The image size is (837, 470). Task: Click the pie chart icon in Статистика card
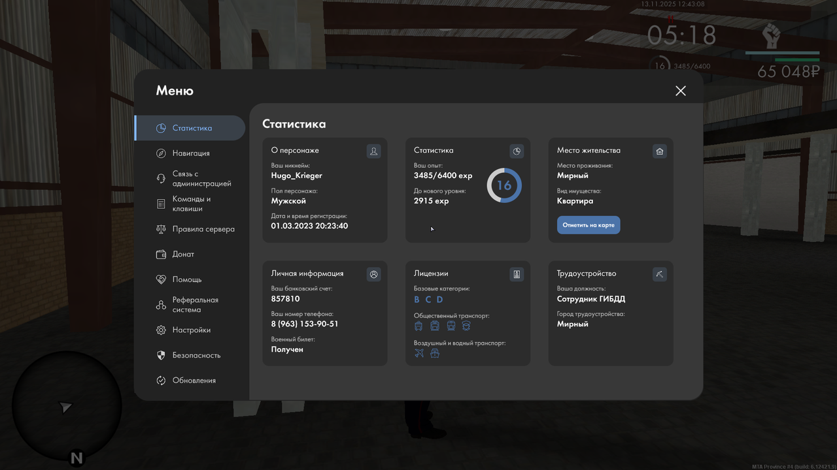tap(517, 151)
